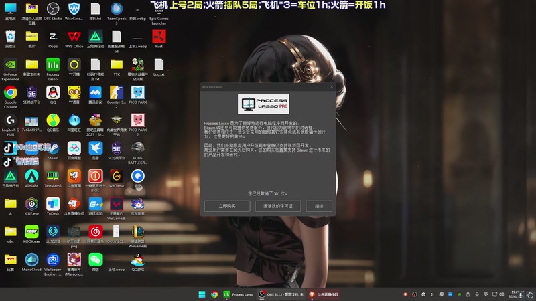536x301 pixels.
Task: Open the PICO PARK 2 shortcut
Action: (138, 125)
